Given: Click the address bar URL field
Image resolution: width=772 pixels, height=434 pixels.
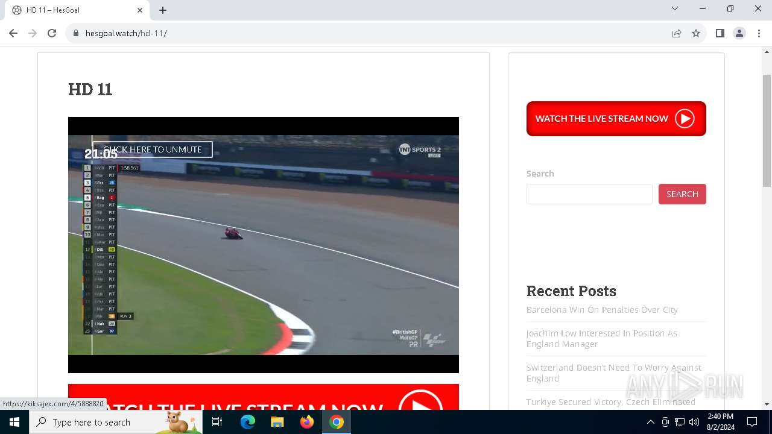Looking at the screenshot, I should 368,33.
